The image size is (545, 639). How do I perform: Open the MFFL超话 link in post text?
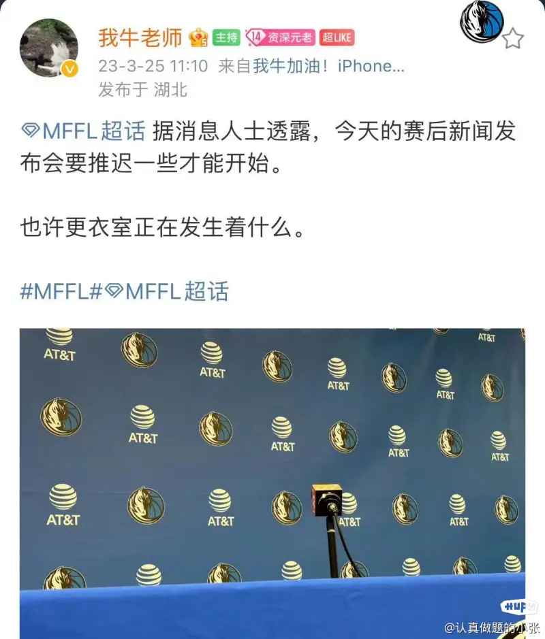[94, 131]
